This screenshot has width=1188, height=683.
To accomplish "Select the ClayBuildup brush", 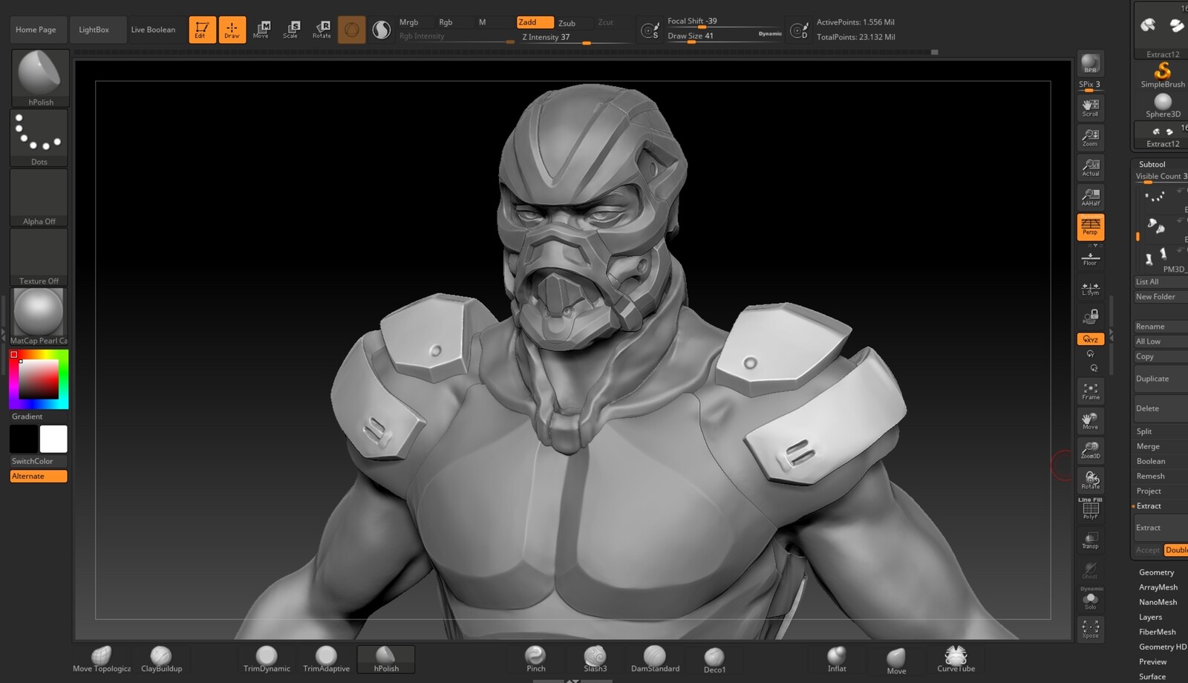I will coord(161,658).
